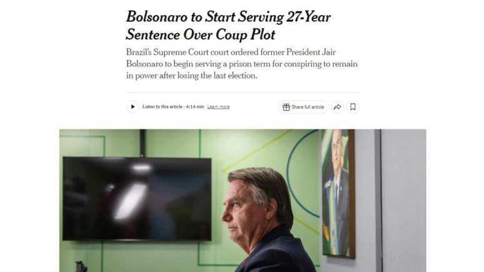Save article with the bookmark icon

click(353, 107)
